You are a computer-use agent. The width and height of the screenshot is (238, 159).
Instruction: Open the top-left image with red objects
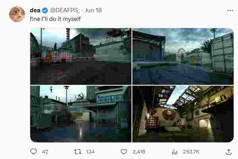click(81, 56)
